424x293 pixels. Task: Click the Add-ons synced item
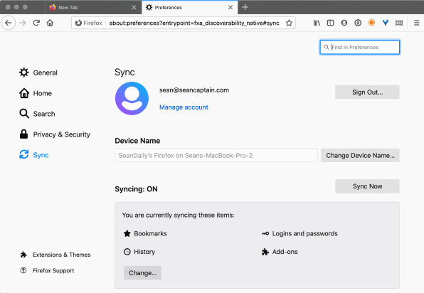[280, 252]
